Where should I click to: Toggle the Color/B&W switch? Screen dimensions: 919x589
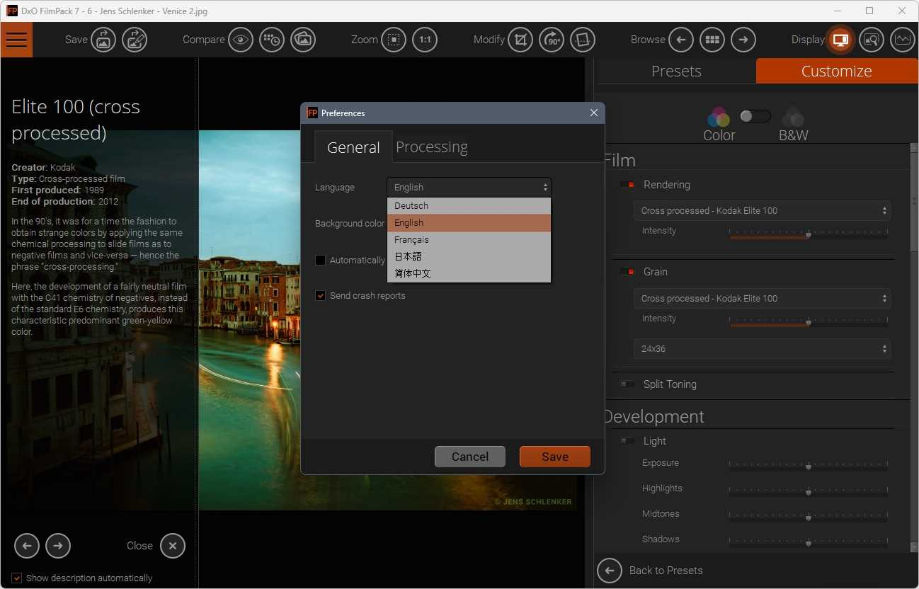(755, 115)
